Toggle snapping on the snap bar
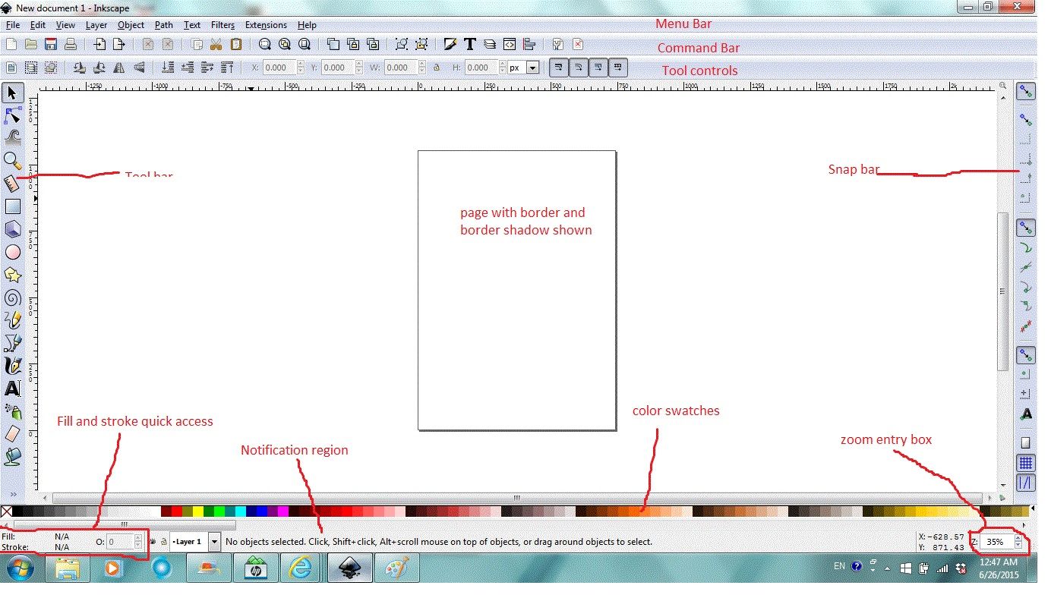The image size is (1051, 598). click(x=1026, y=91)
